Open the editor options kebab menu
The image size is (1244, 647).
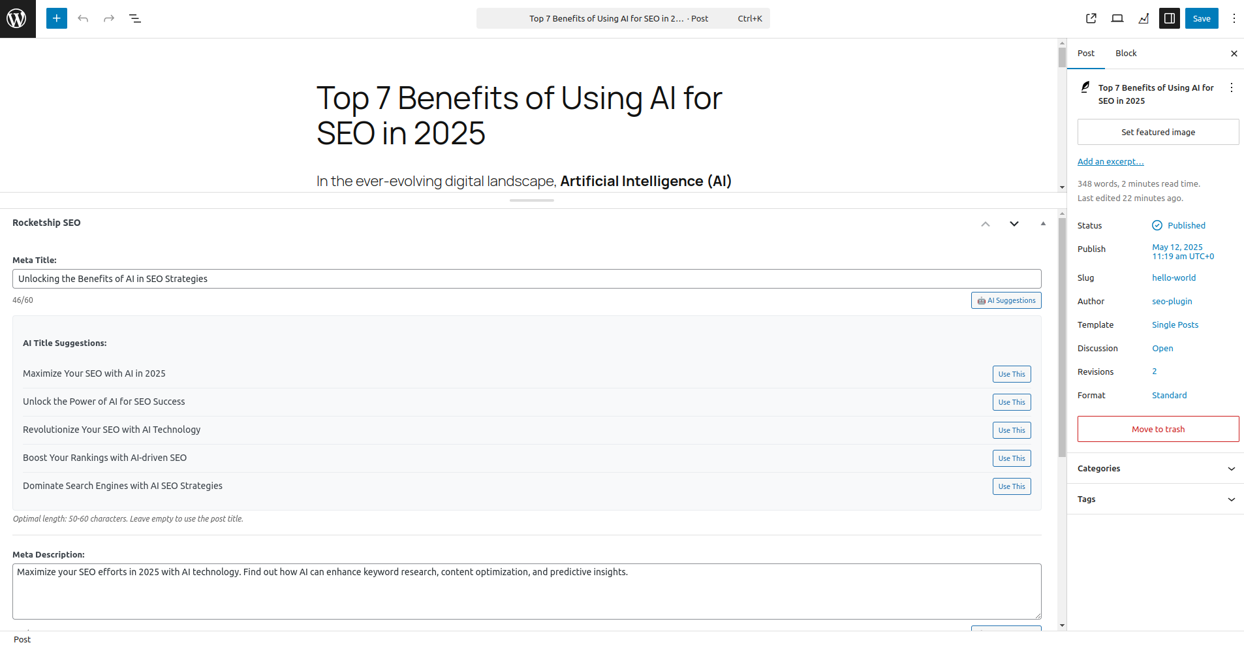coord(1234,18)
